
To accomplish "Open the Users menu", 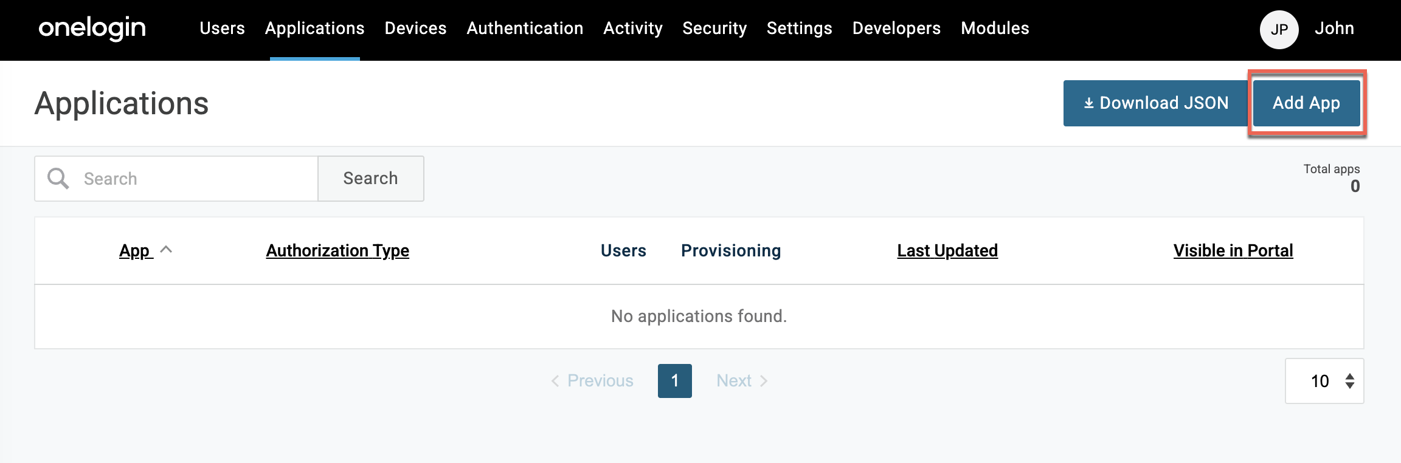I will (x=222, y=29).
